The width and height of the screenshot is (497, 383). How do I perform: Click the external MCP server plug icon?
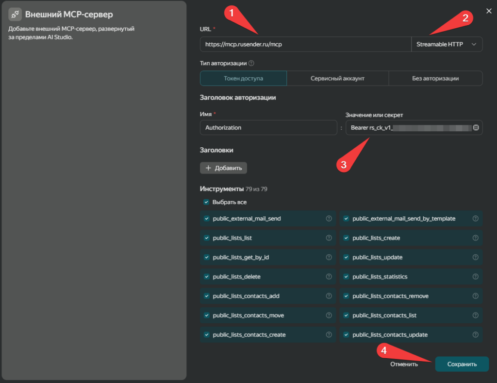click(x=15, y=14)
